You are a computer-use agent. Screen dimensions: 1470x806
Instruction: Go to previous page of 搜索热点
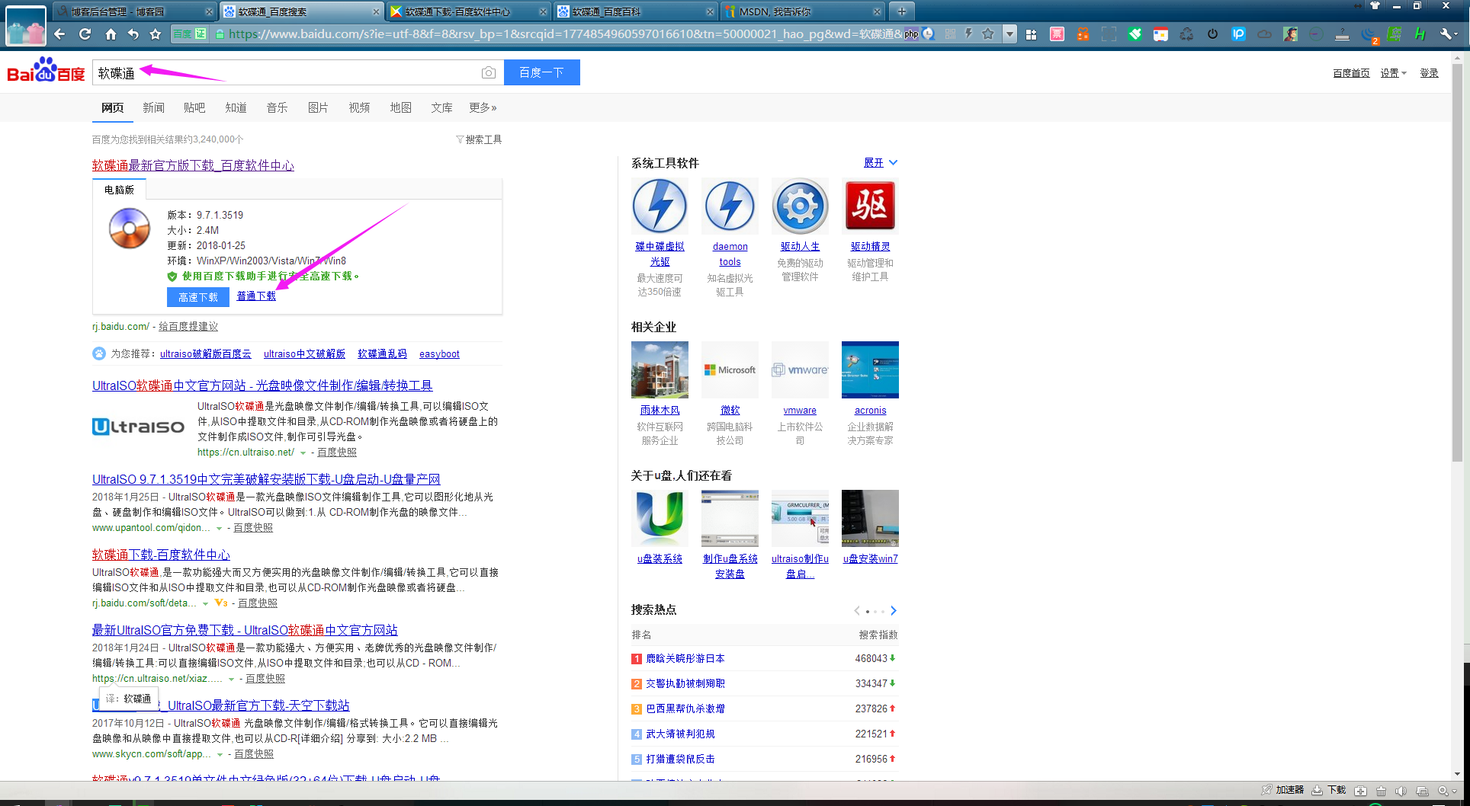857,611
